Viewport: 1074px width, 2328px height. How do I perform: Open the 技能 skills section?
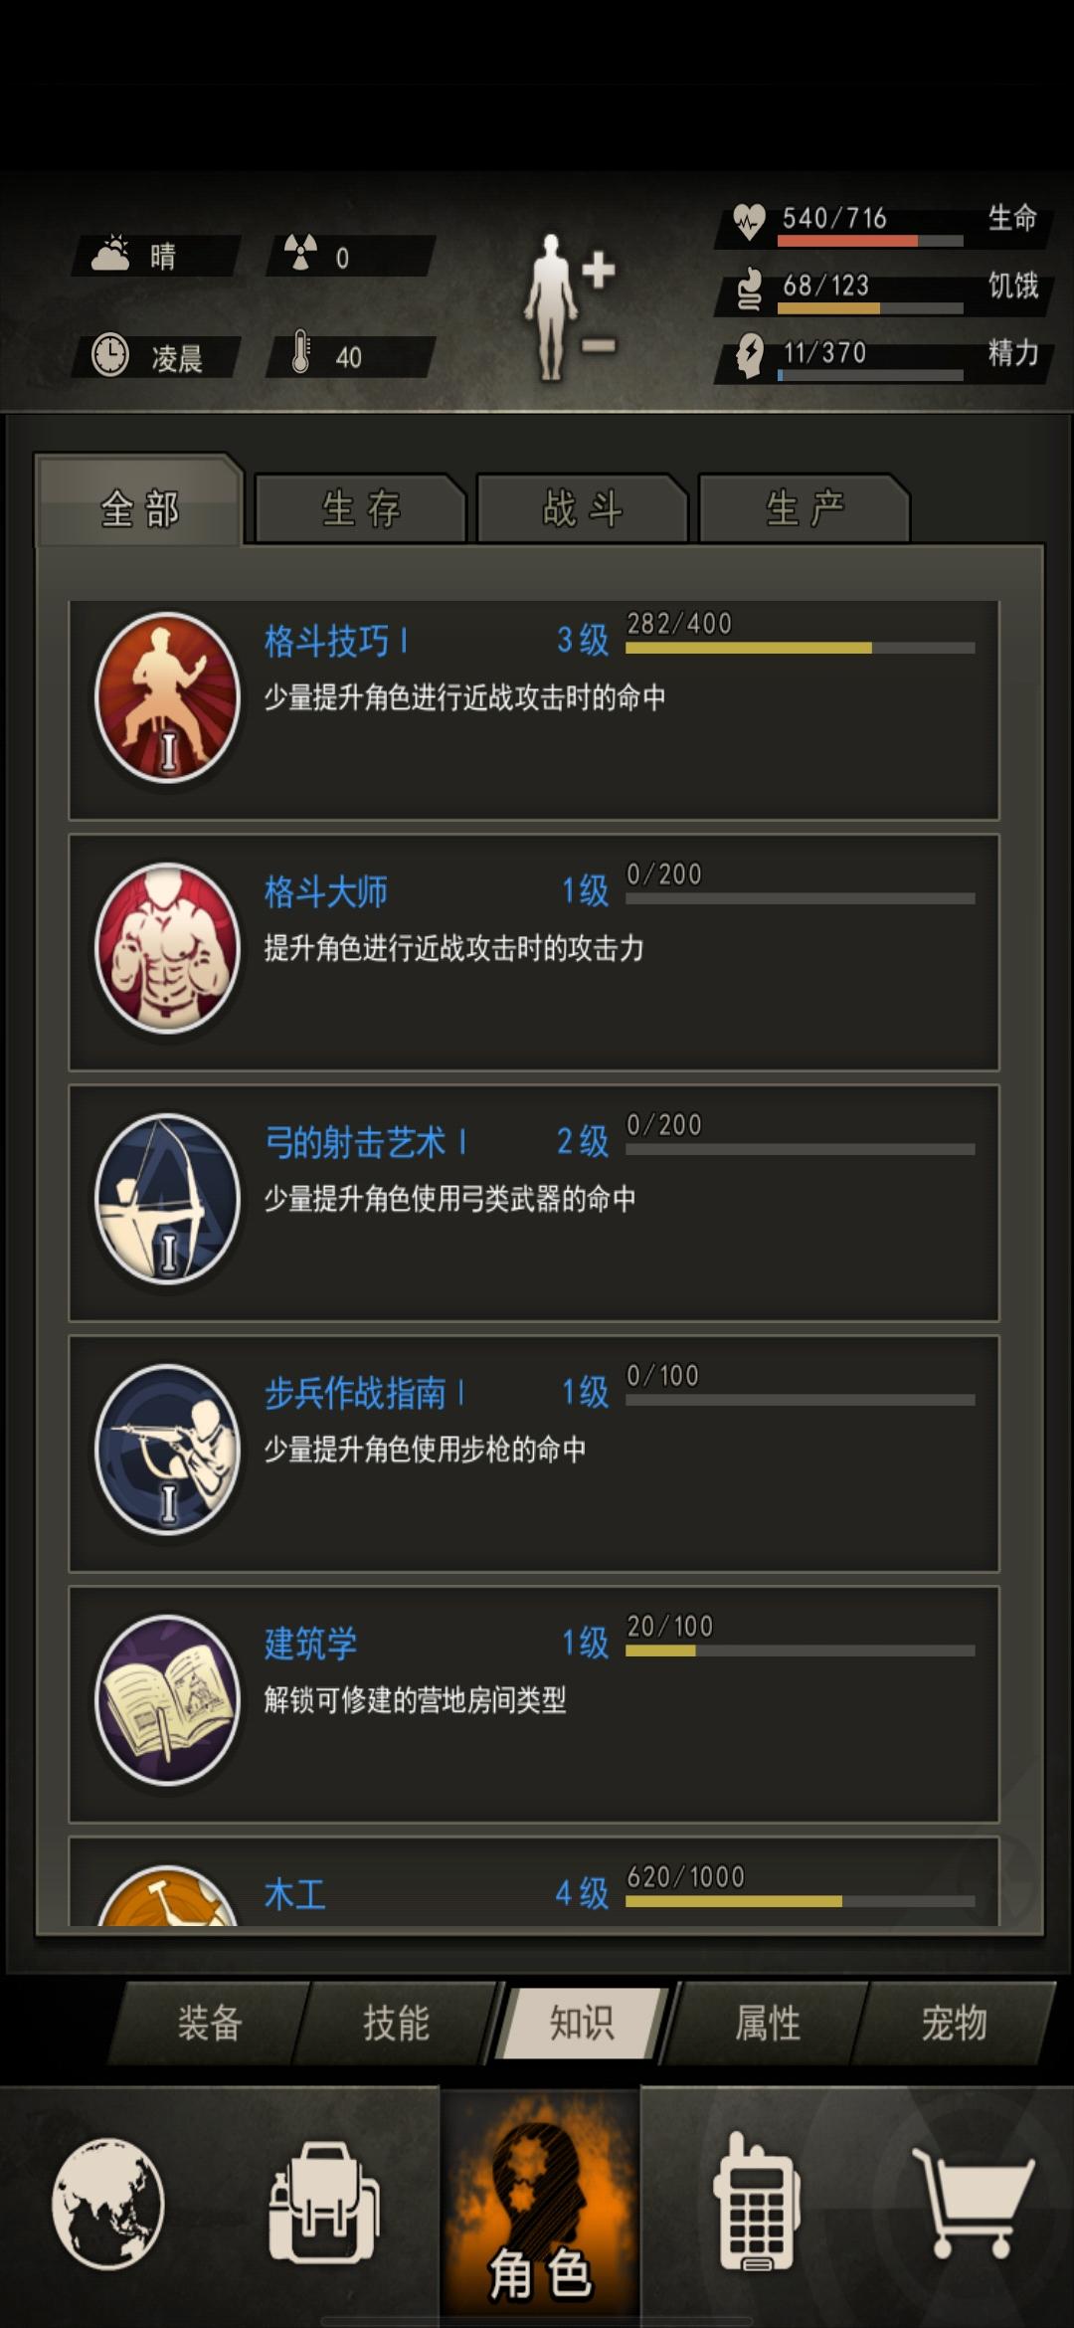pyautogui.click(x=396, y=2023)
